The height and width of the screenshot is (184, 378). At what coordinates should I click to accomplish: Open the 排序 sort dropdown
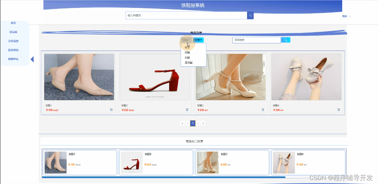click(x=198, y=40)
